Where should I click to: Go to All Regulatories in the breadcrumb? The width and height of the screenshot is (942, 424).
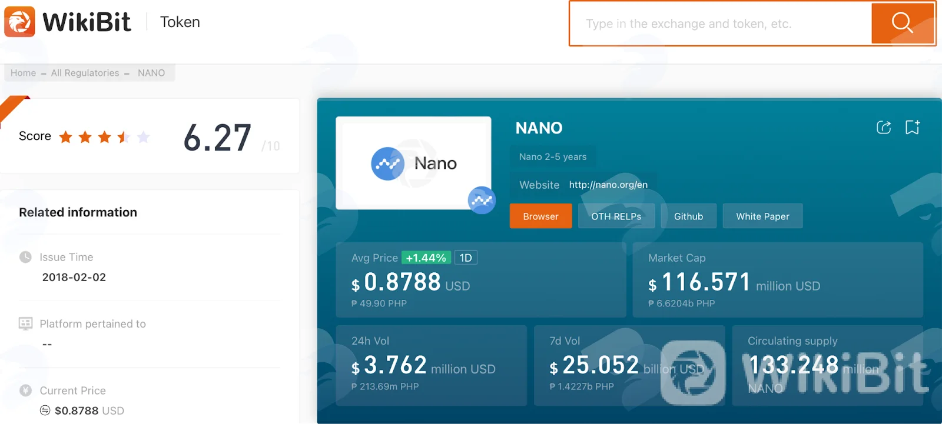click(x=85, y=73)
